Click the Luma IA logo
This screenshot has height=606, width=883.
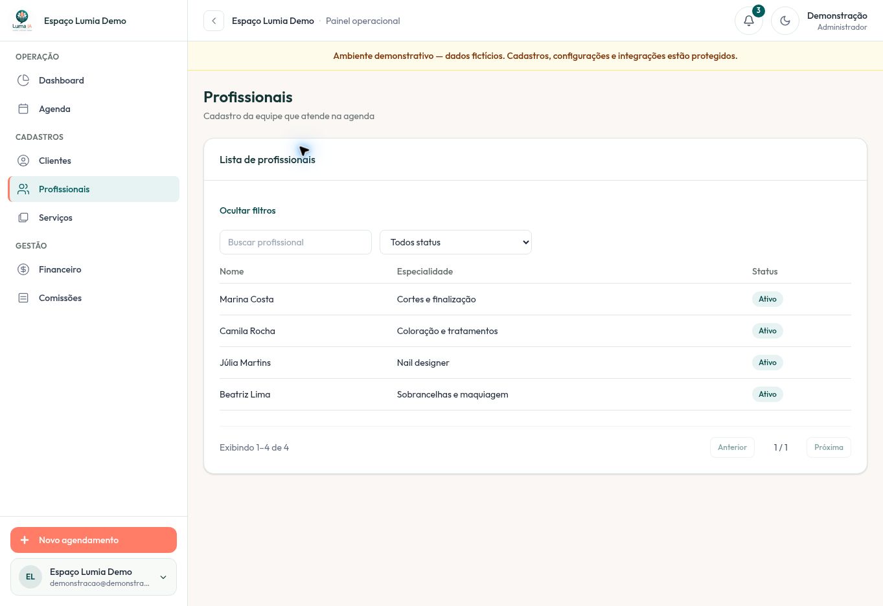22,21
